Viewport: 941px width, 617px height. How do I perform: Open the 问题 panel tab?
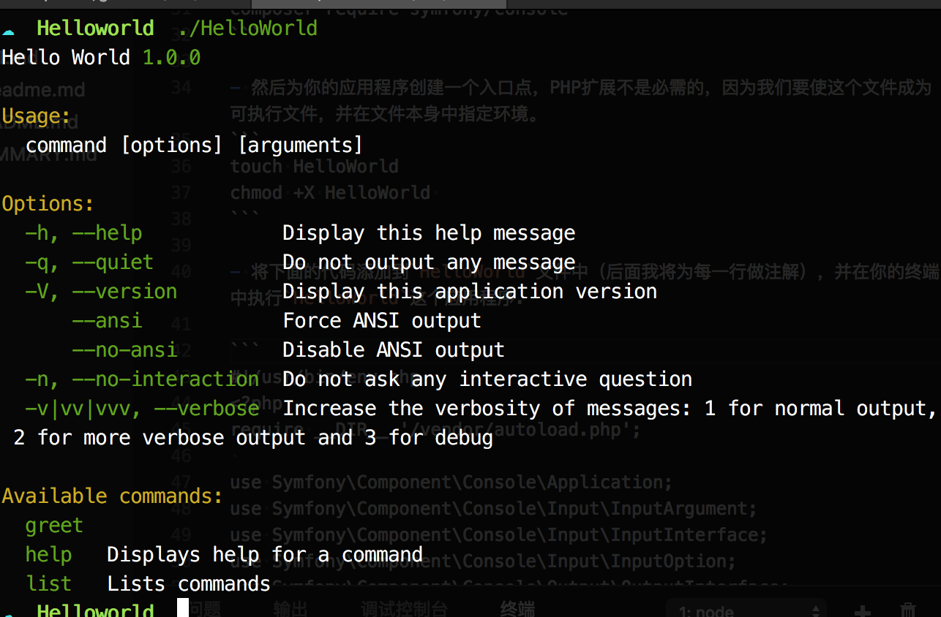(x=203, y=609)
